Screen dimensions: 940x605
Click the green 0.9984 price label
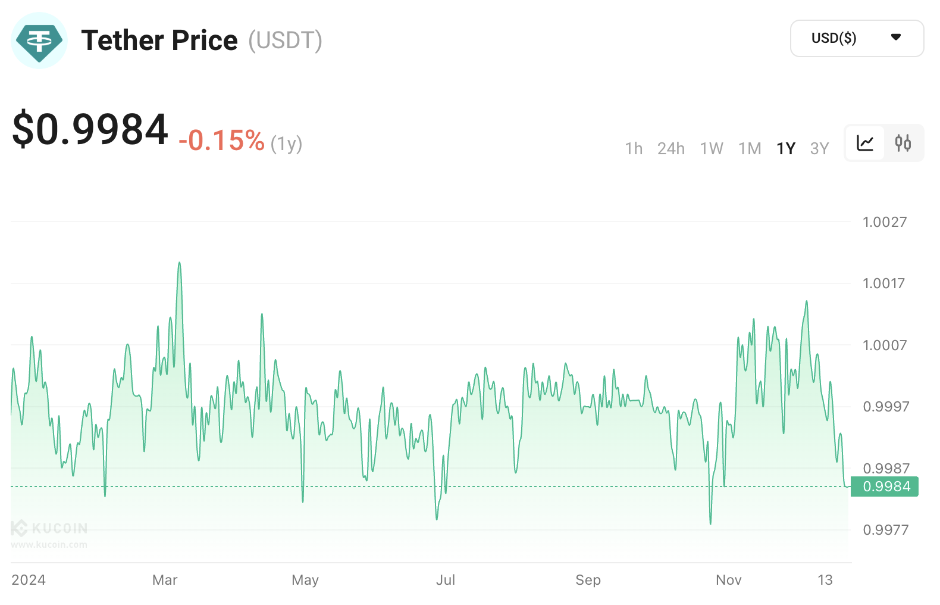click(885, 487)
